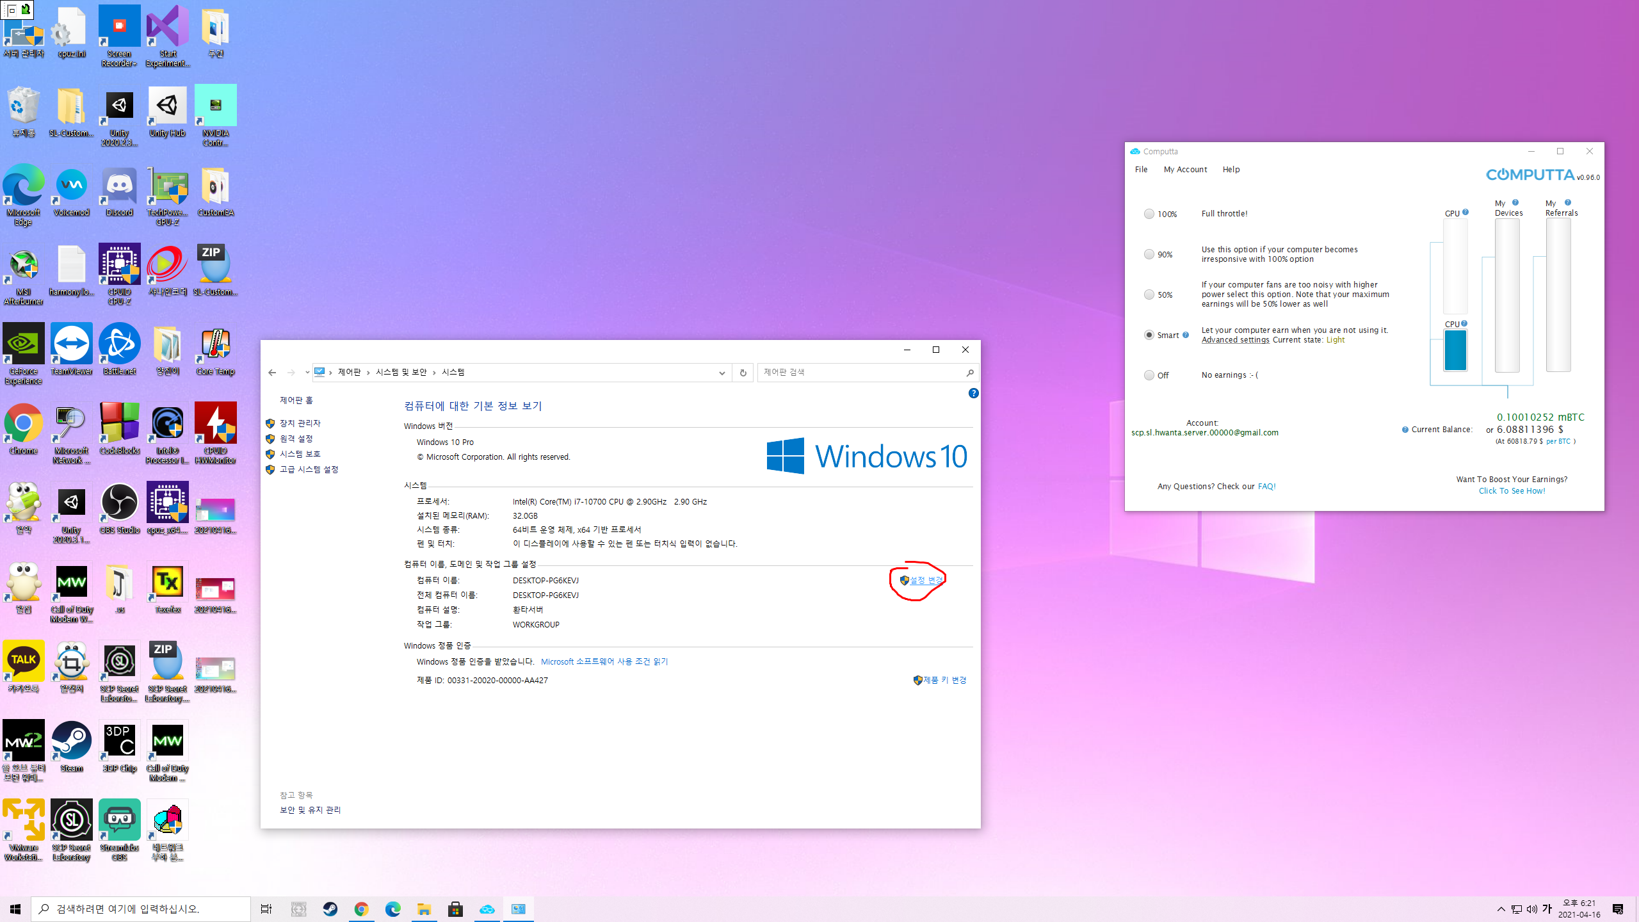Click the per BTC link
Viewport: 1639px width, 922px height.
(1558, 441)
